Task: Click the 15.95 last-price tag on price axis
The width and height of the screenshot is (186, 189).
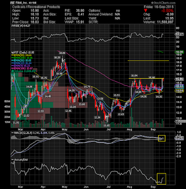Action: click(x=179, y=79)
